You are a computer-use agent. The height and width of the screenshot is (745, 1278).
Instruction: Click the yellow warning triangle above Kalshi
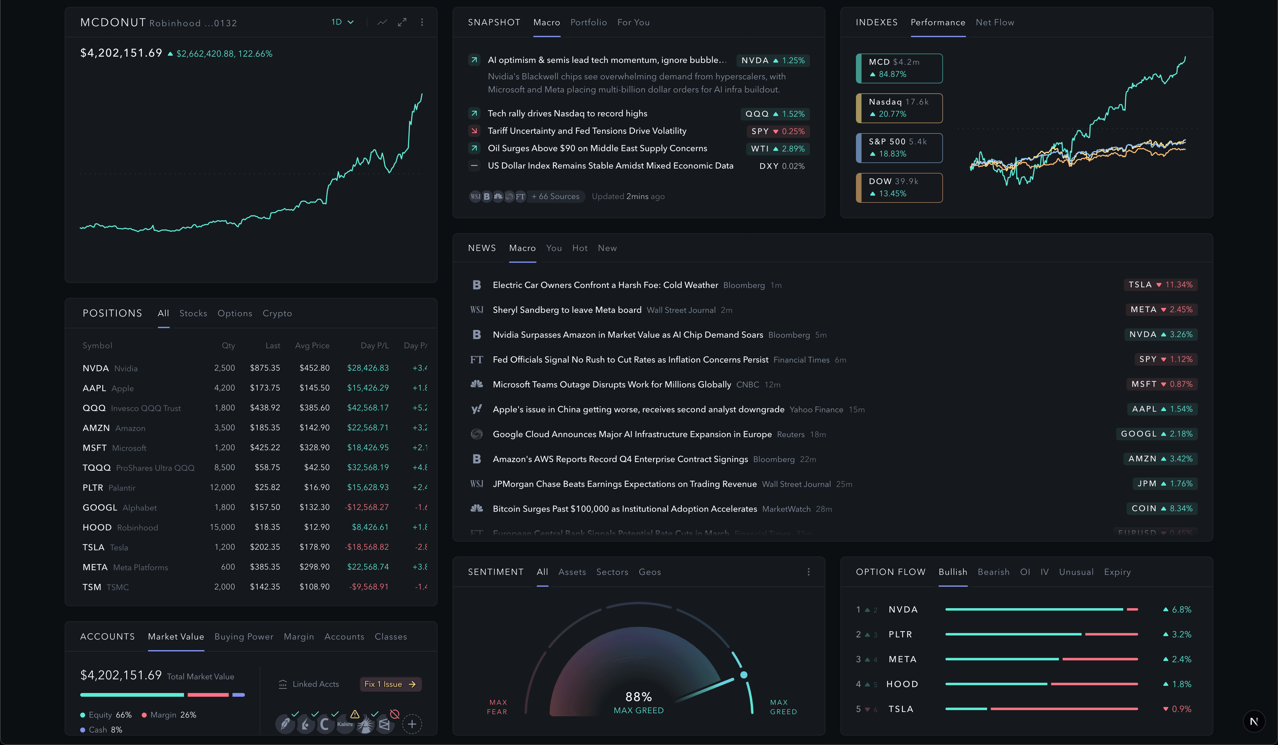pos(355,714)
